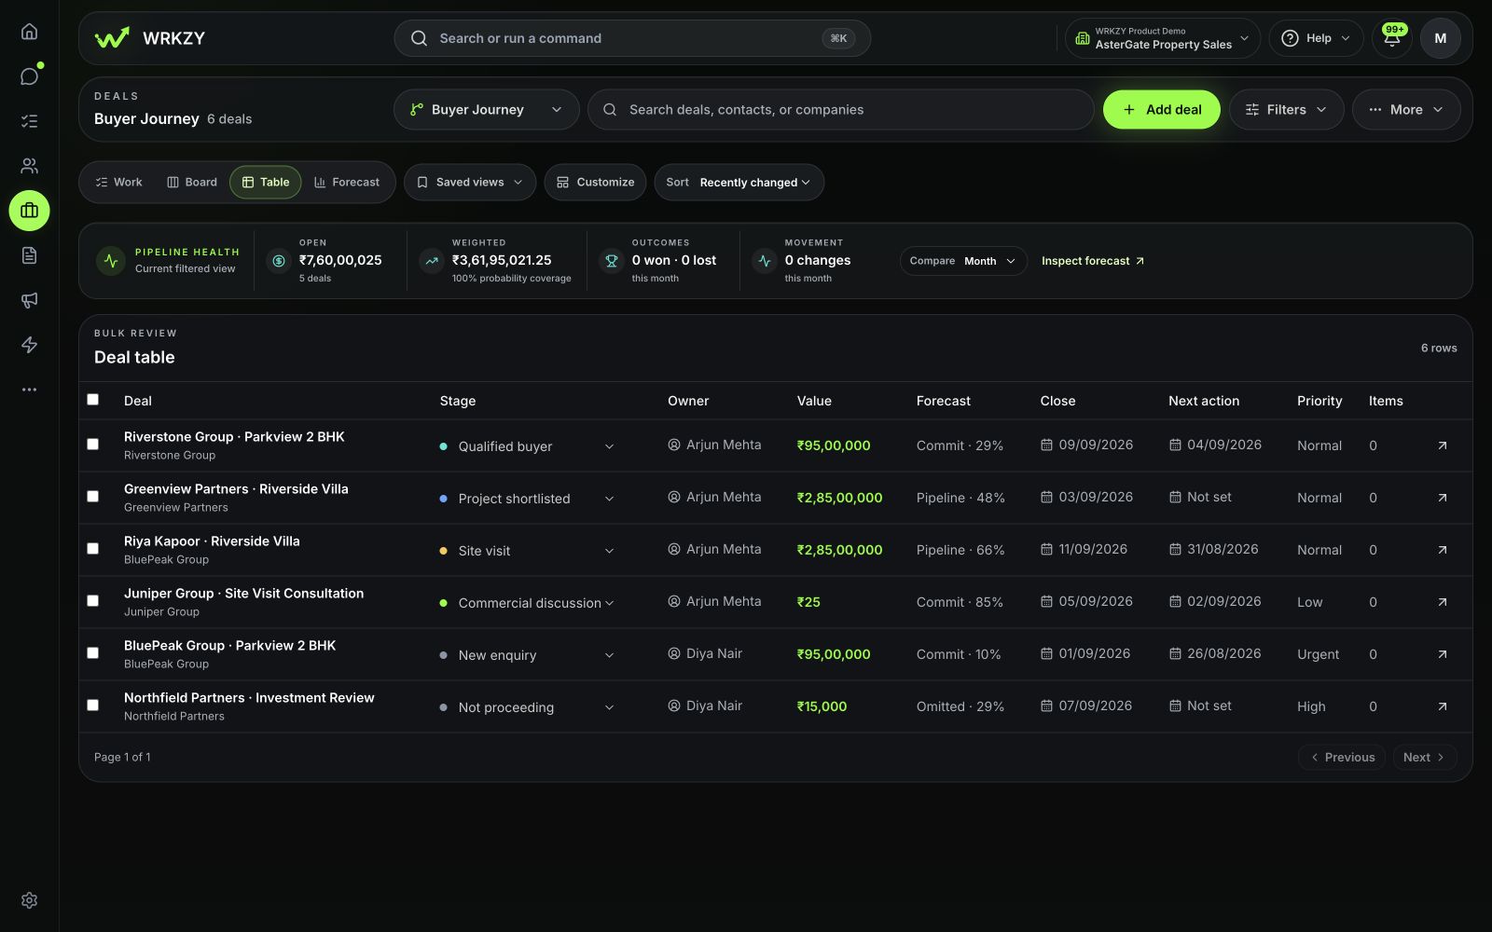Focus the Search or run a command field
Viewport: 1492px width, 932px height.
pyautogui.click(x=632, y=38)
